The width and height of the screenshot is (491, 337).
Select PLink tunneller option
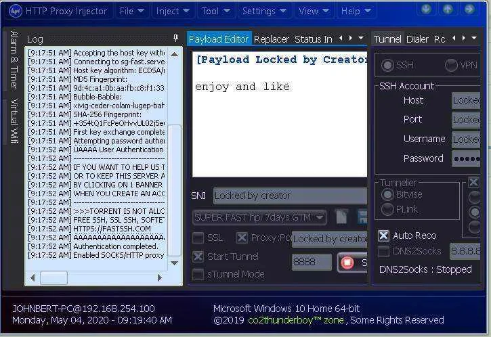pos(387,209)
